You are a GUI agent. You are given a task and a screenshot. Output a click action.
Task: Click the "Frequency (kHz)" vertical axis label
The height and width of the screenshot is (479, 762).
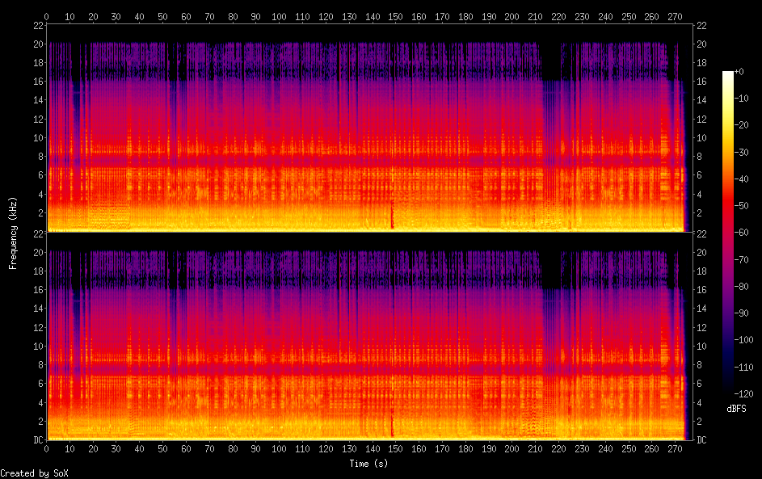point(13,232)
